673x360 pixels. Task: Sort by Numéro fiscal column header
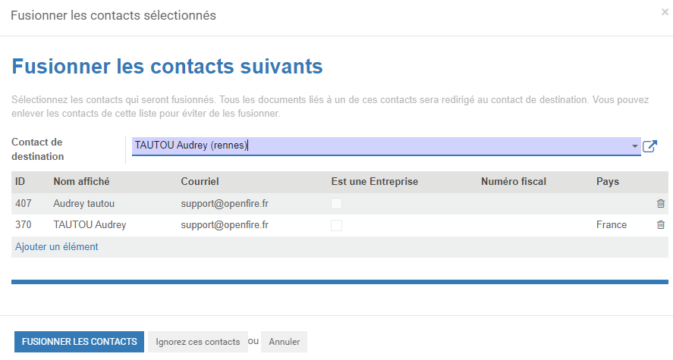(514, 182)
